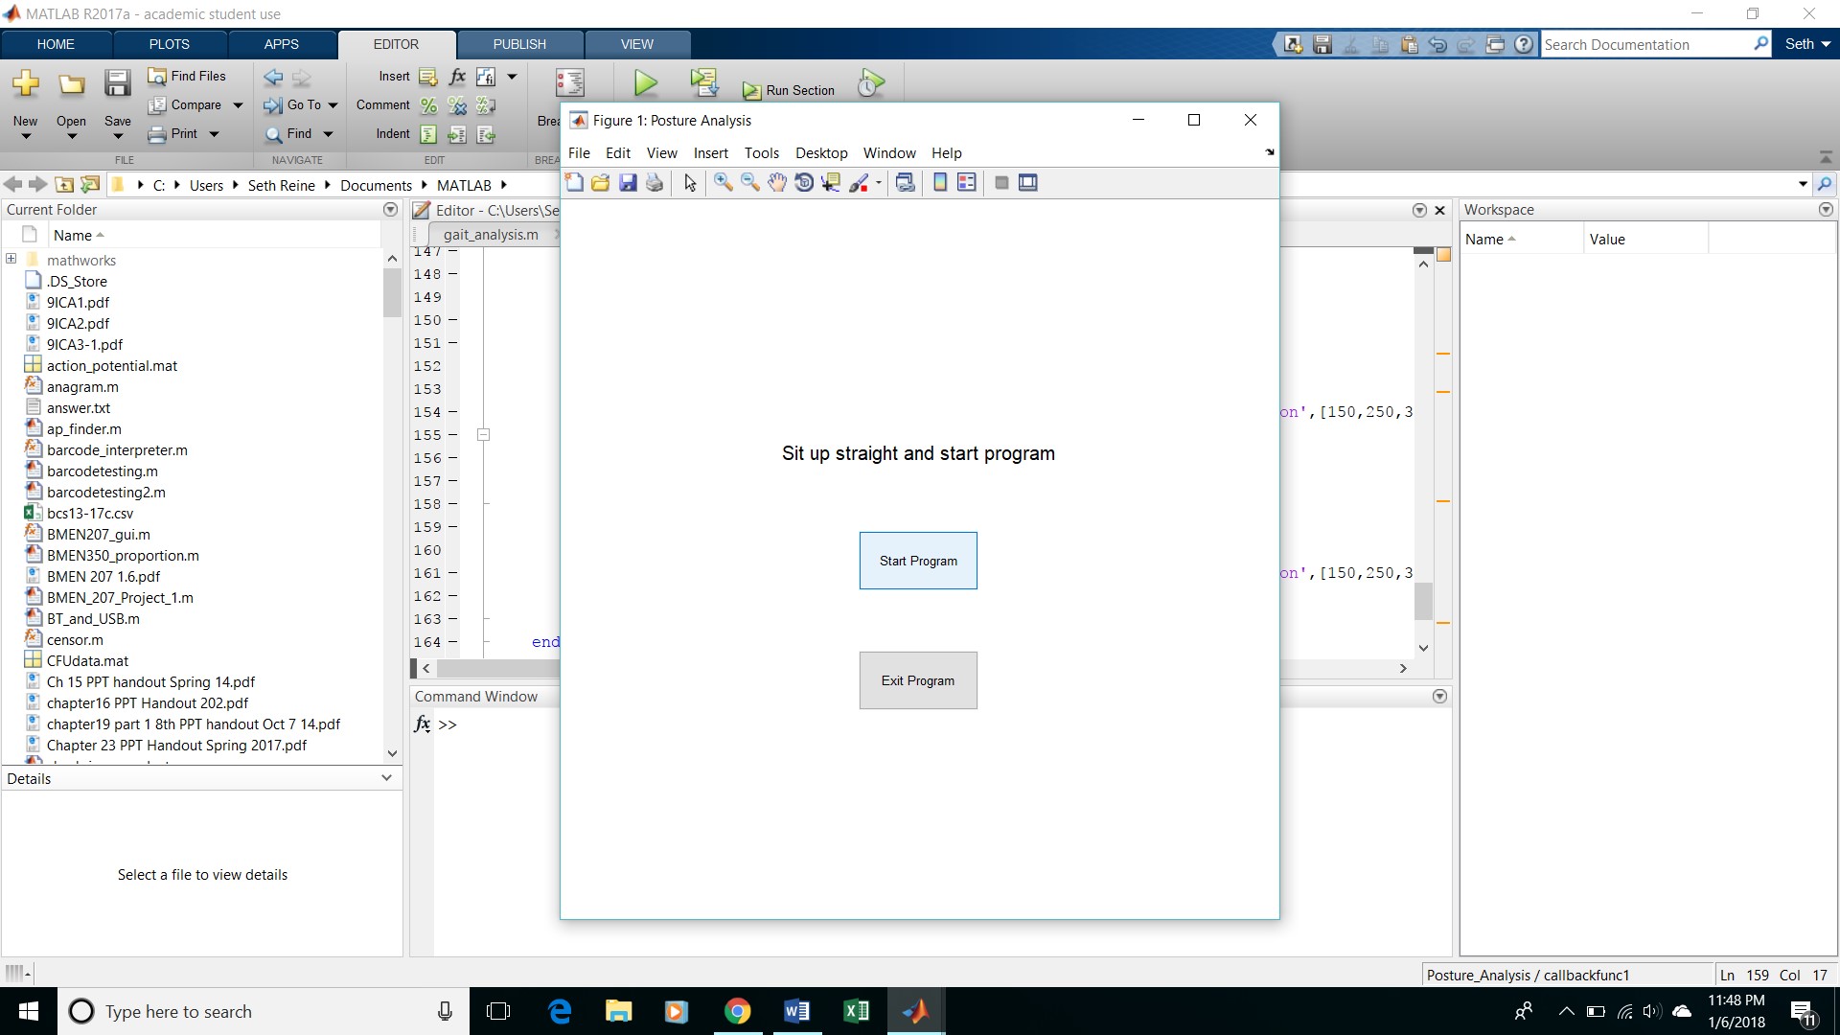Click the Print Figure icon
The image size is (1840, 1035).
coord(655,183)
